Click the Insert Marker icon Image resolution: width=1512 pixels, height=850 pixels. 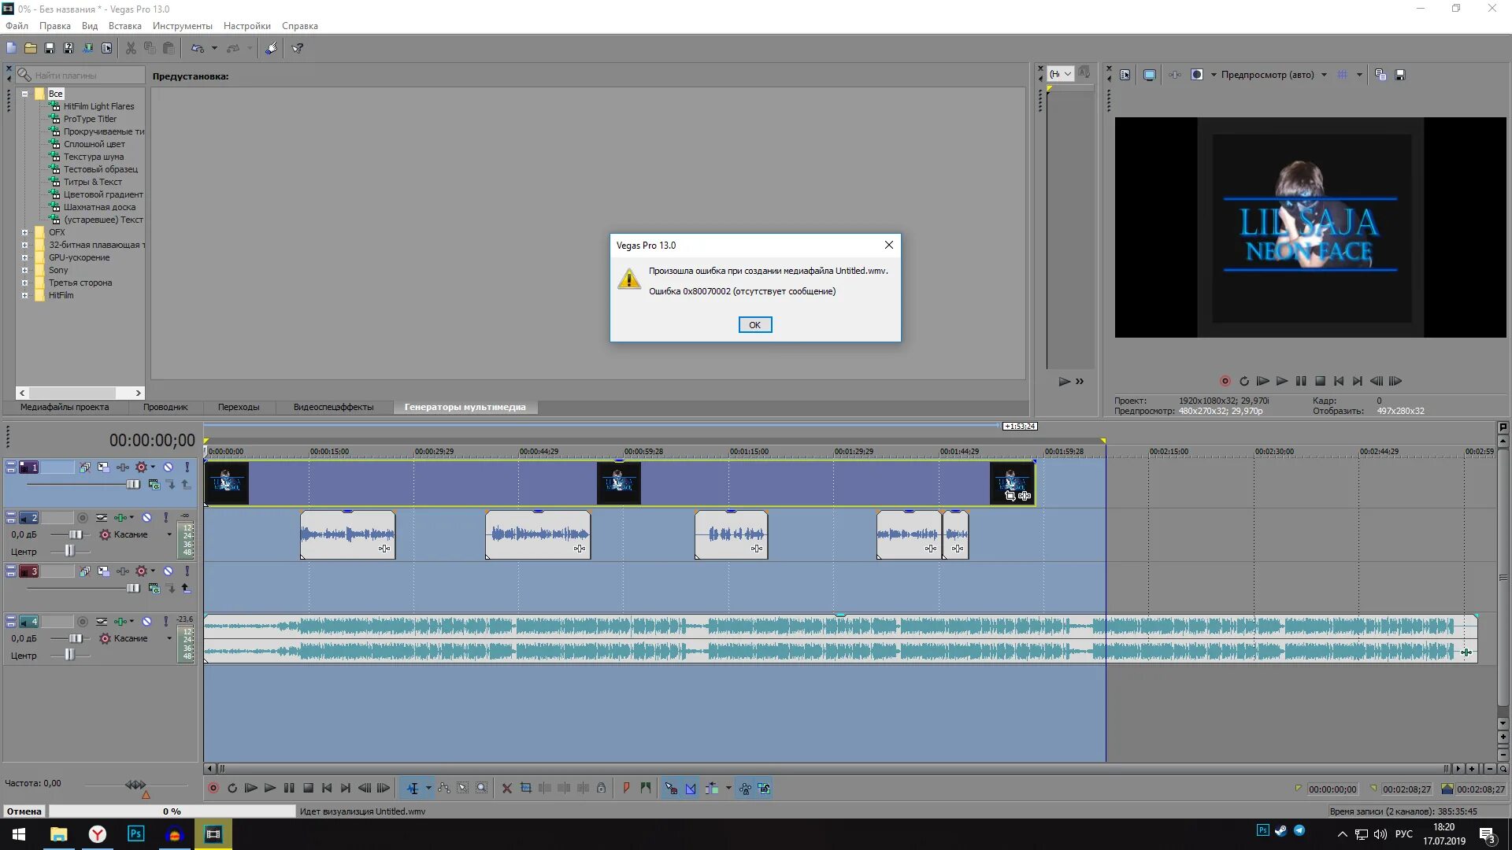(626, 789)
